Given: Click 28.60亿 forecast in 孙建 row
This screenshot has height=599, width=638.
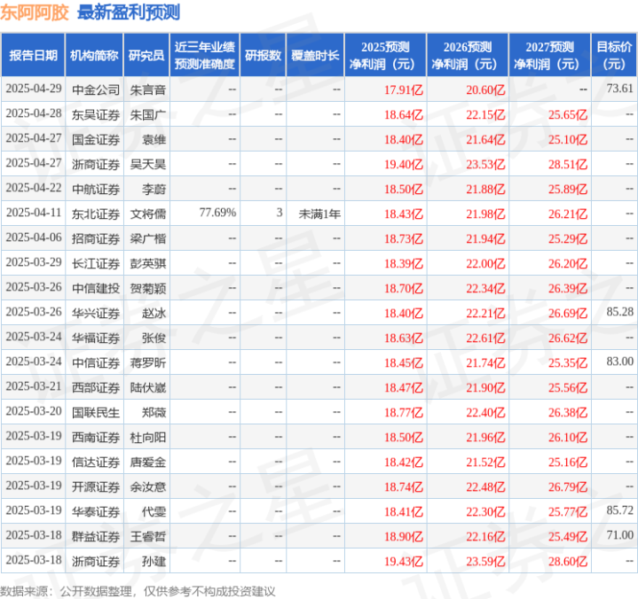Looking at the screenshot, I should click(568, 561).
